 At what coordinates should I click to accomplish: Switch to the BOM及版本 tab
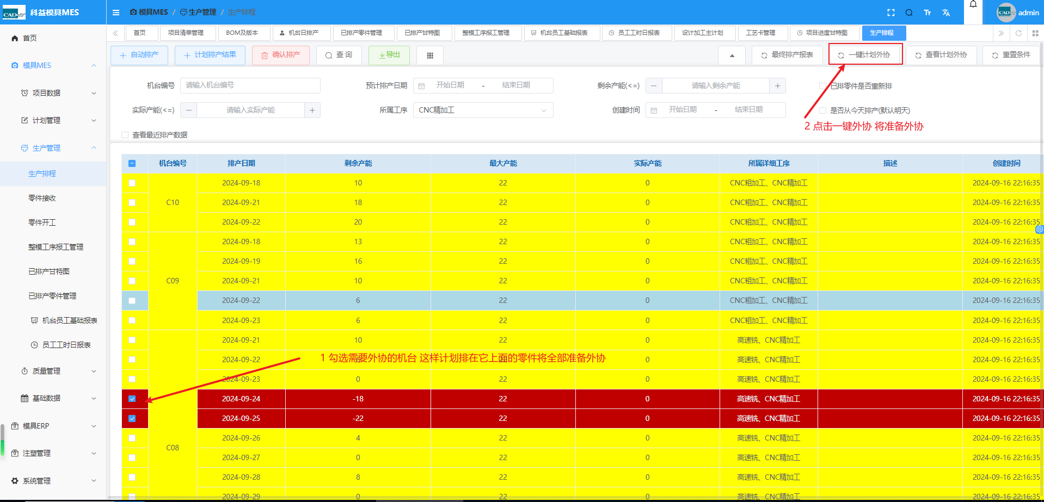point(244,33)
